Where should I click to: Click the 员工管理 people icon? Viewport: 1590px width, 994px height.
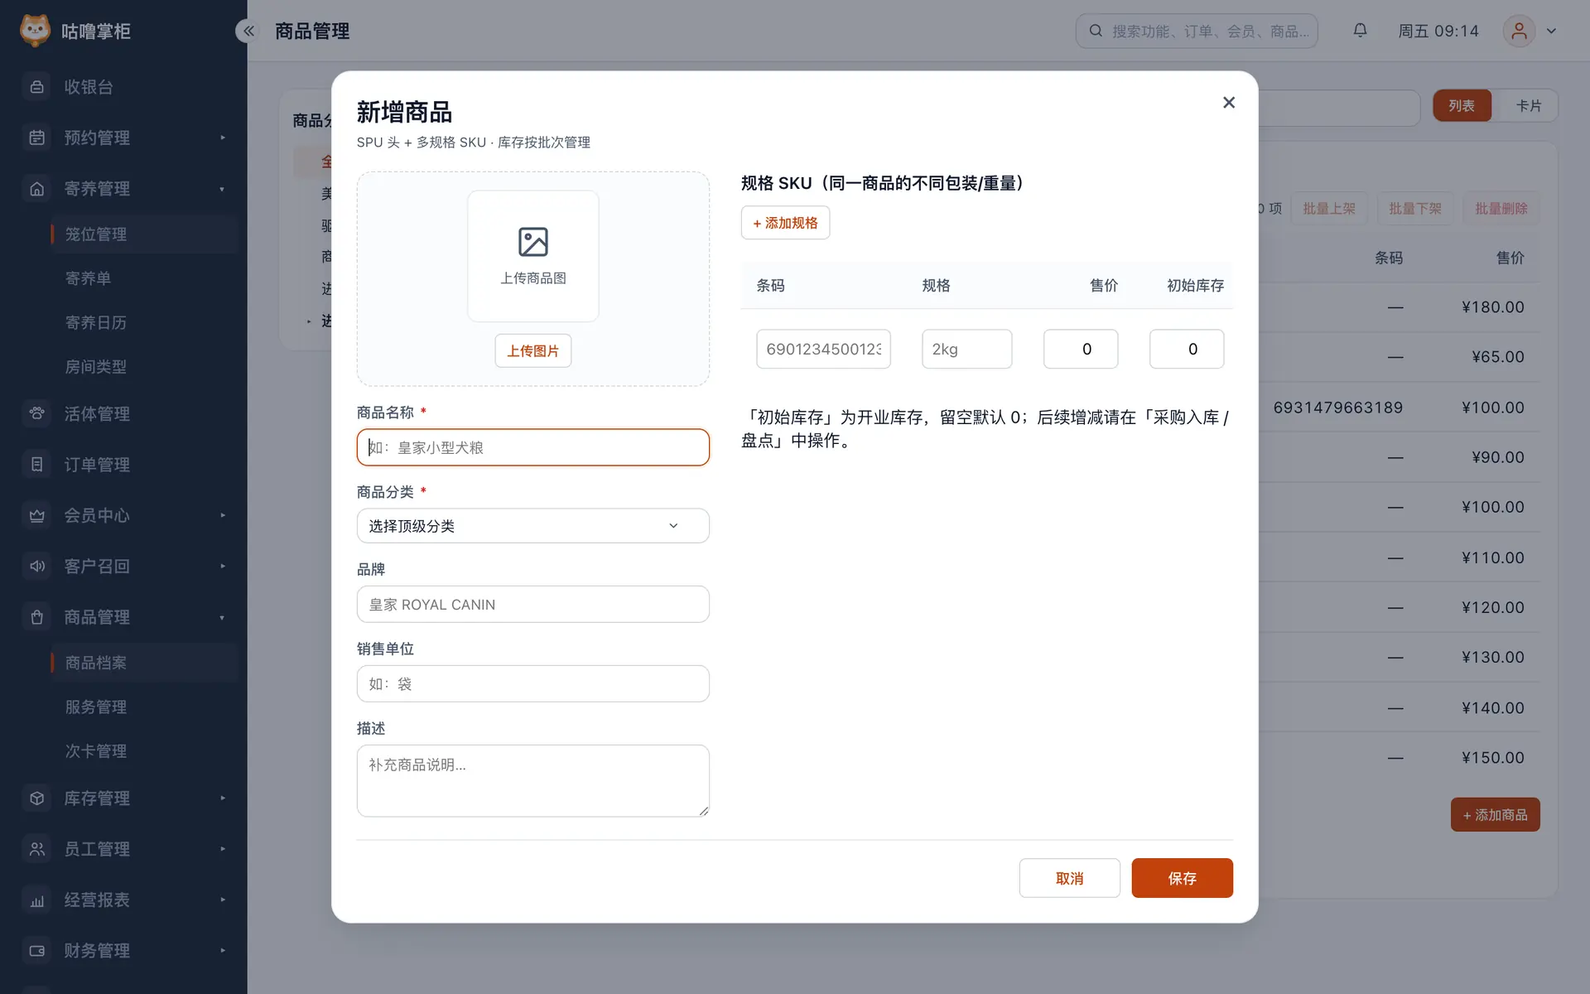37,849
